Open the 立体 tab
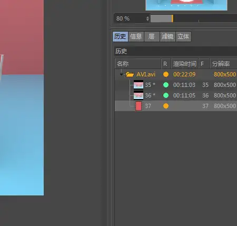 pos(183,36)
